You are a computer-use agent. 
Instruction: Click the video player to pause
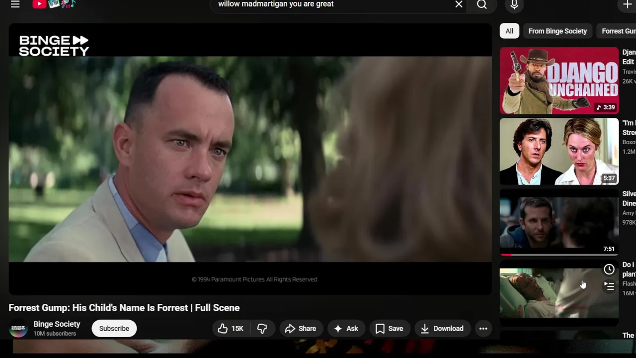click(x=250, y=159)
